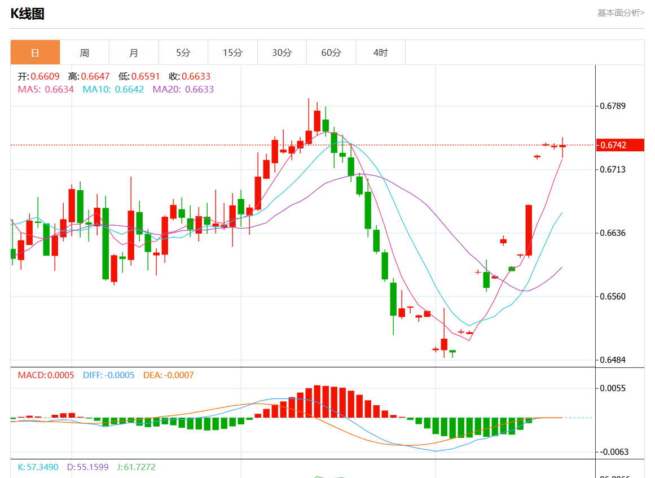The image size is (655, 478).
Task: Click the MA5 indicator label
Action: 46,89
